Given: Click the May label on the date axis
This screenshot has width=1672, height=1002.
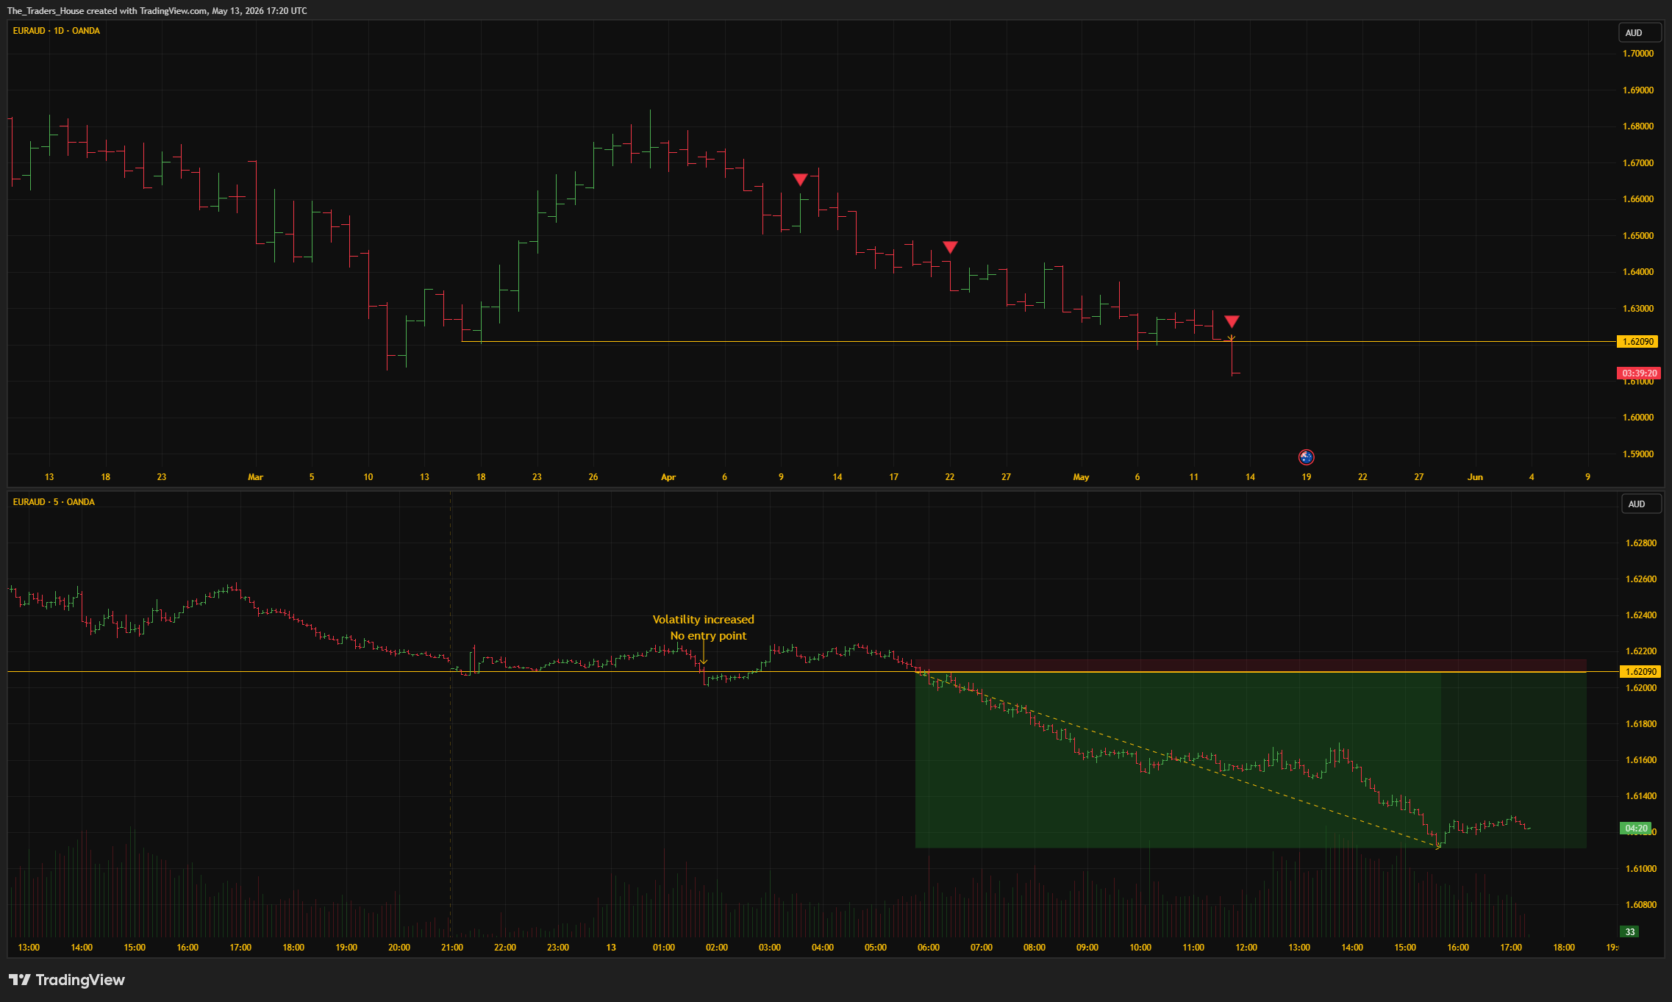Looking at the screenshot, I should 1081,477.
